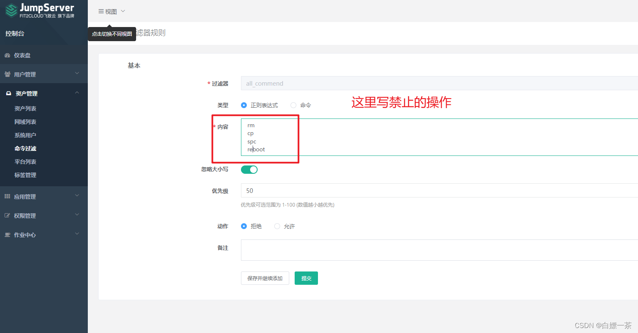The height and width of the screenshot is (333, 638).
Task: Click the 过滤器 all_commend field
Action: click(439, 83)
